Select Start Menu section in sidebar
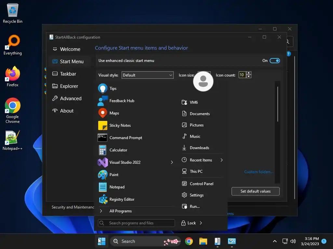 click(x=70, y=61)
